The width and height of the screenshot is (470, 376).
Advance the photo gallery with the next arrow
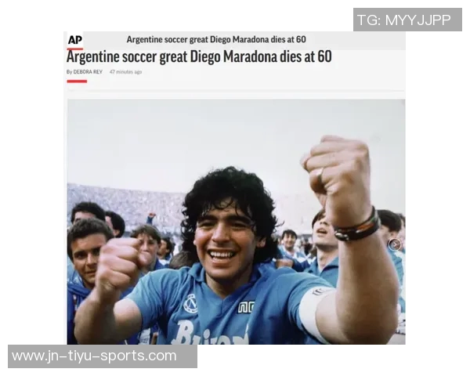(x=395, y=244)
